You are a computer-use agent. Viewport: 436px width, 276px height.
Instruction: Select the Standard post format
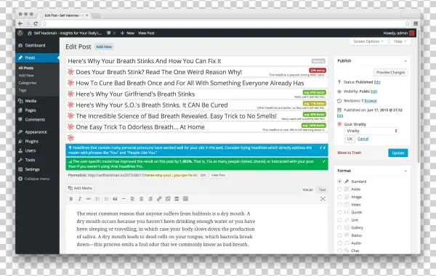339,182
